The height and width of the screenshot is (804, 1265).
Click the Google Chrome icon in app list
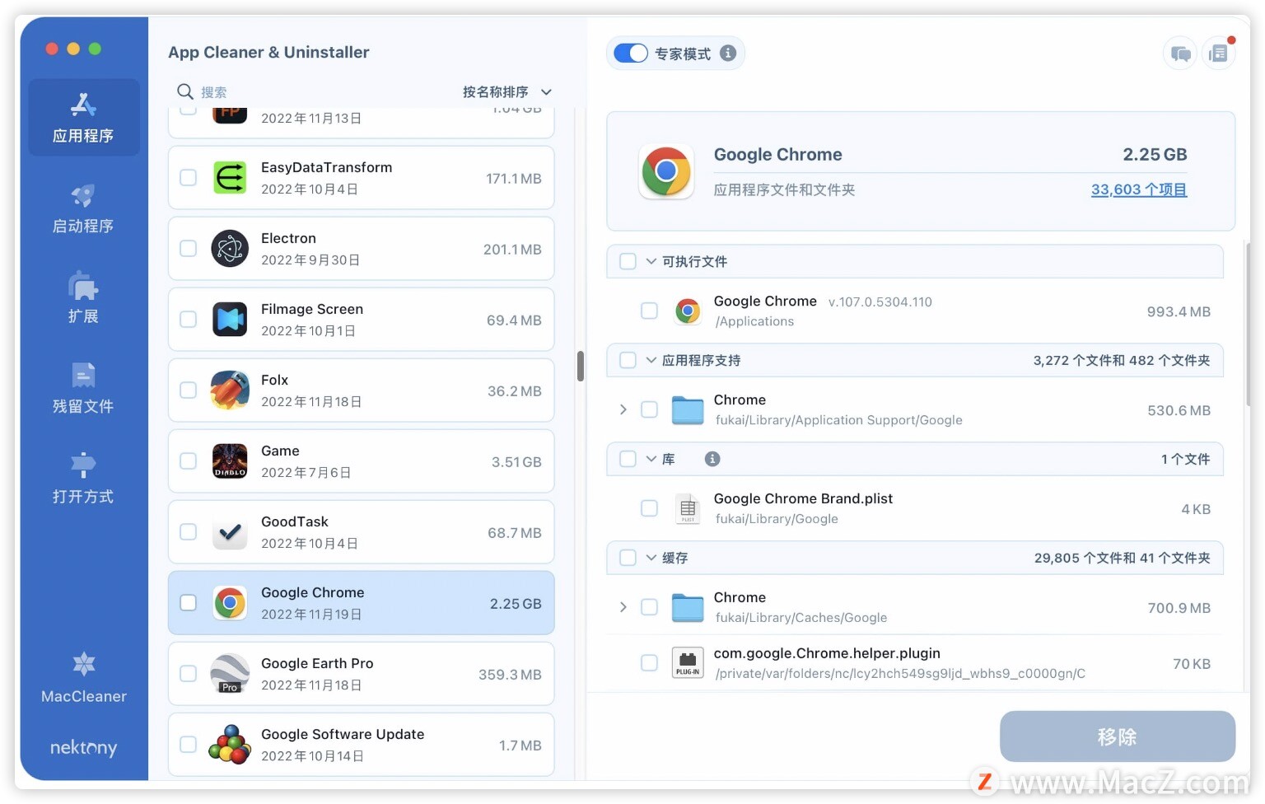(230, 603)
